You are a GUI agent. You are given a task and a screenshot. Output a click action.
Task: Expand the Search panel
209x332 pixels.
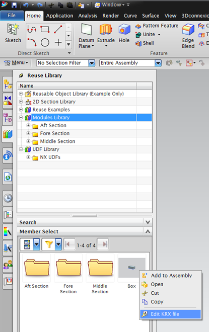(148, 222)
